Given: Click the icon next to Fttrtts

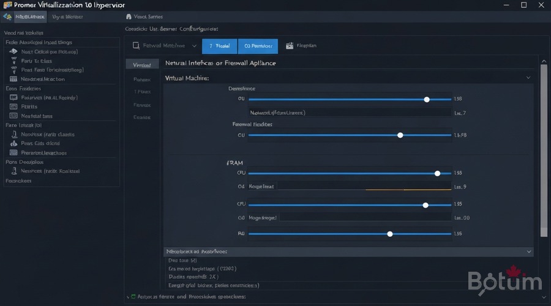Looking at the screenshot, I should (x=13, y=106).
